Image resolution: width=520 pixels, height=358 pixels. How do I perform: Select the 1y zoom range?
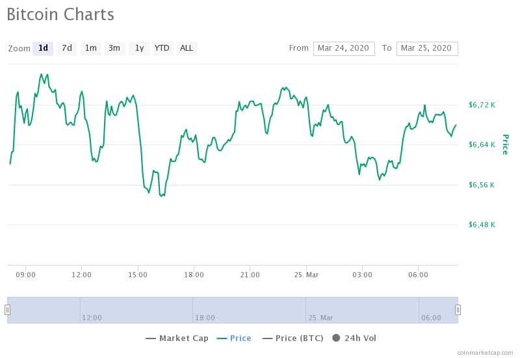pyautogui.click(x=139, y=48)
